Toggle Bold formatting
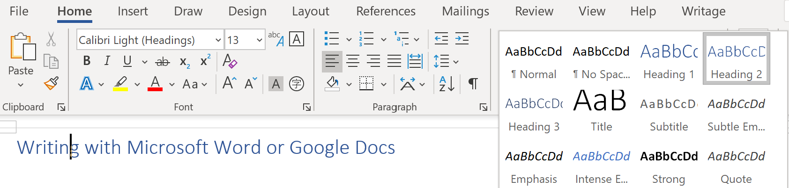789x188 pixels. pyautogui.click(x=87, y=61)
